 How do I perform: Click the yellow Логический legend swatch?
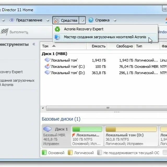pos(70,152)
